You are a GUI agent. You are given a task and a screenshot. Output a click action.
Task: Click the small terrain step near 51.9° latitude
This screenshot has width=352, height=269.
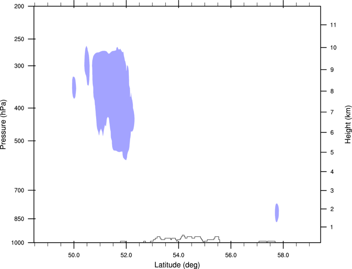tap(123, 242)
